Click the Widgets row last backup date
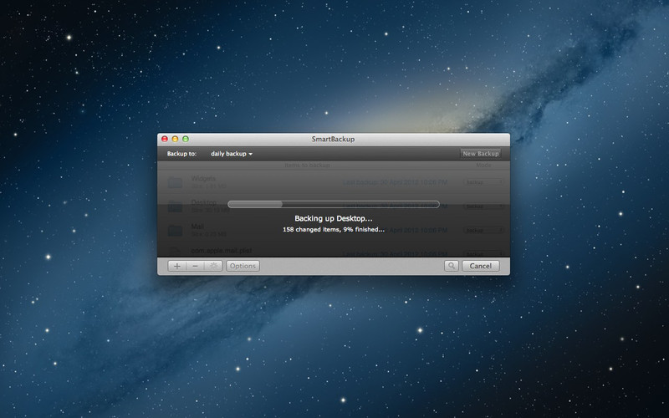This screenshot has width=669, height=418. click(395, 182)
